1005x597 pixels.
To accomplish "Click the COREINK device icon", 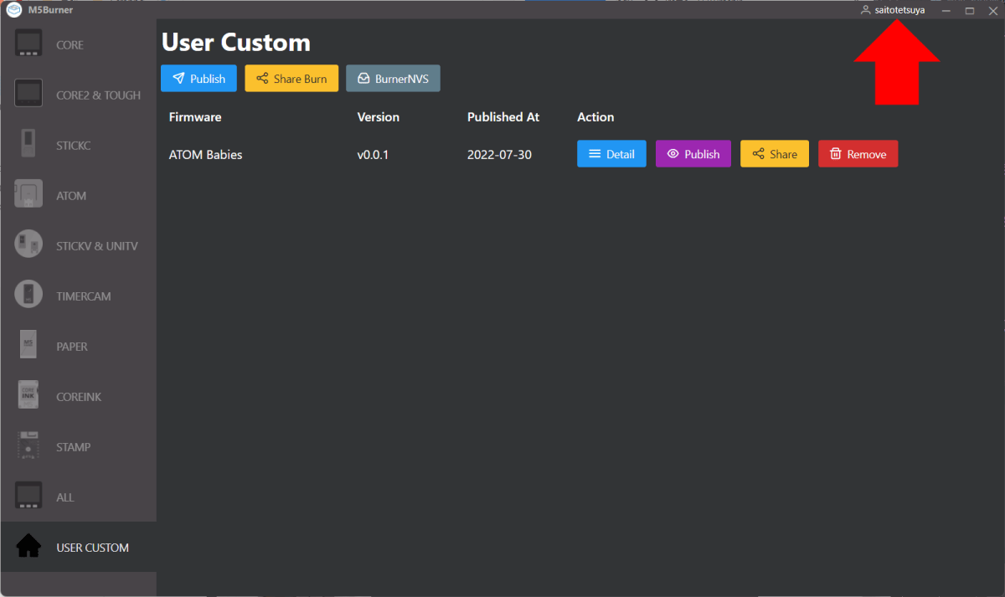I will click(x=28, y=396).
